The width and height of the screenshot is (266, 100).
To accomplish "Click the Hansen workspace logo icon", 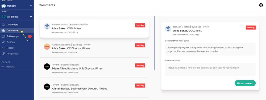I will click(3, 6).
